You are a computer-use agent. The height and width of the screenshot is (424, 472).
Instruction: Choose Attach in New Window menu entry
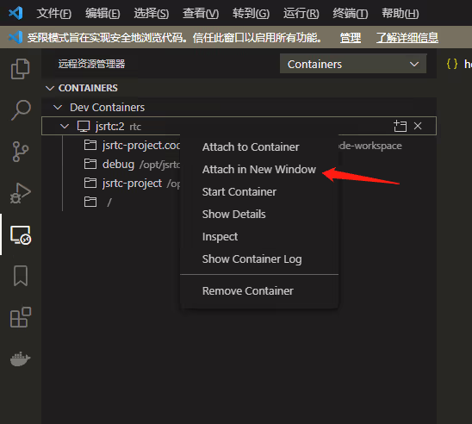pyautogui.click(x=259, y=169)
